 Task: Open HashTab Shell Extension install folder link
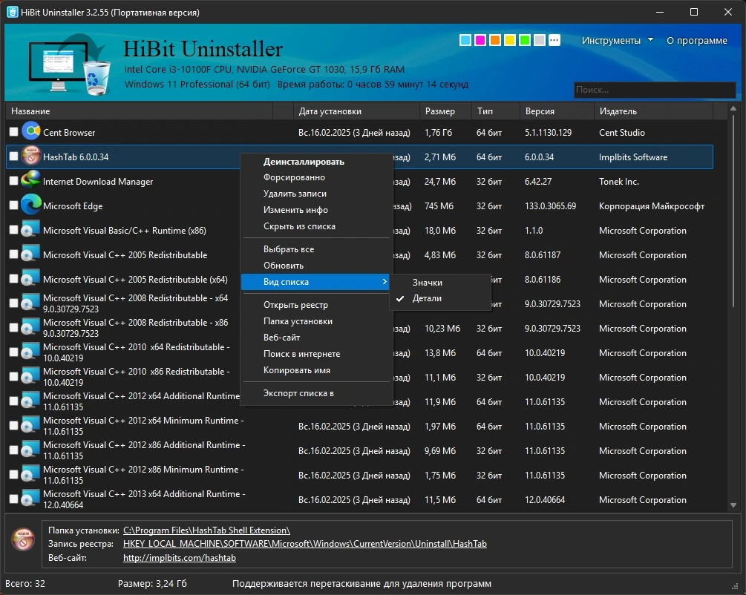(206, 530)
